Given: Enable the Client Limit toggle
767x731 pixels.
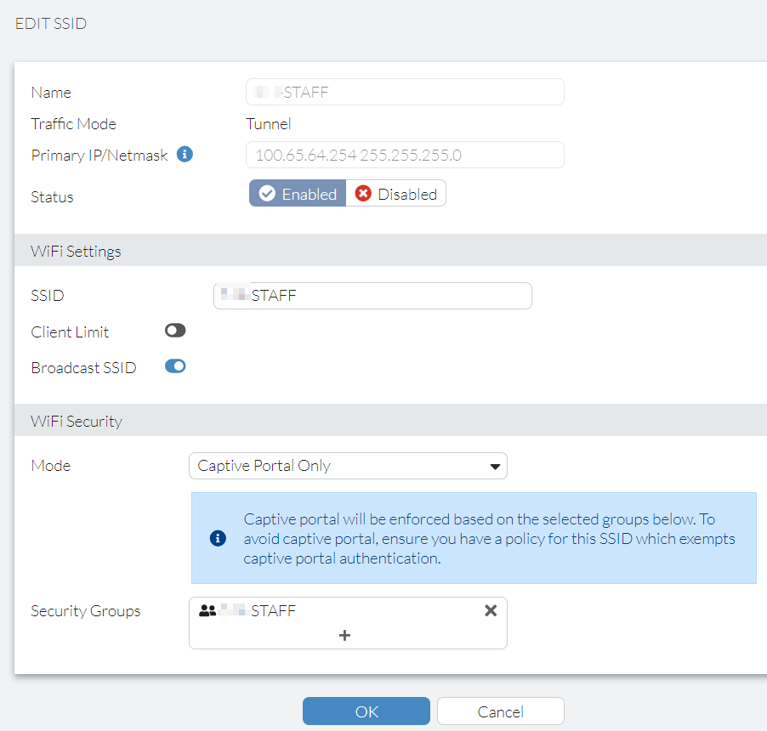Looking at the screenshot, I should click(x=175, y=331).
